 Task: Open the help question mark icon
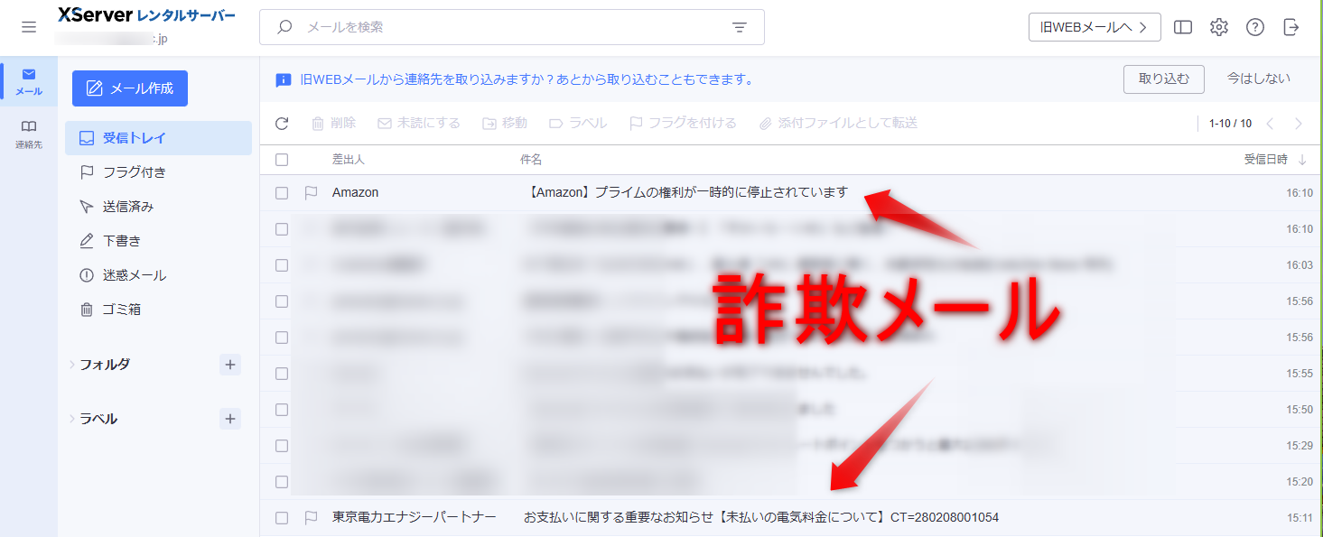tap(1255, 27)
